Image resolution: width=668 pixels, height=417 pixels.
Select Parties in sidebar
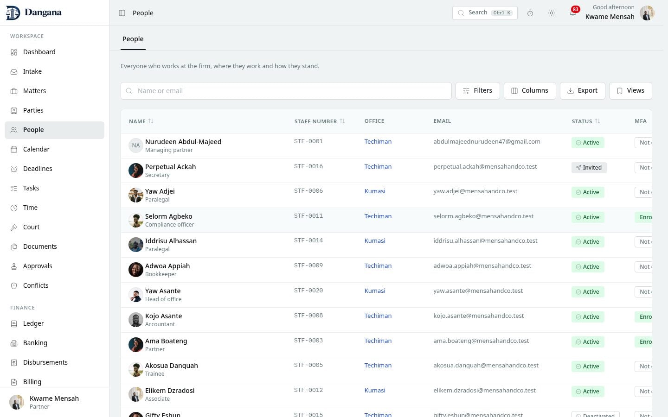click(54, 110)
